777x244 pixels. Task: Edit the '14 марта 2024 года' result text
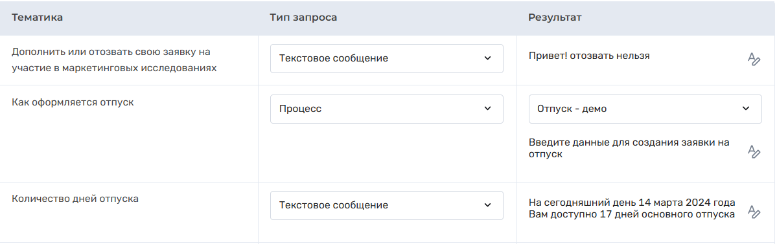(753, 212)
